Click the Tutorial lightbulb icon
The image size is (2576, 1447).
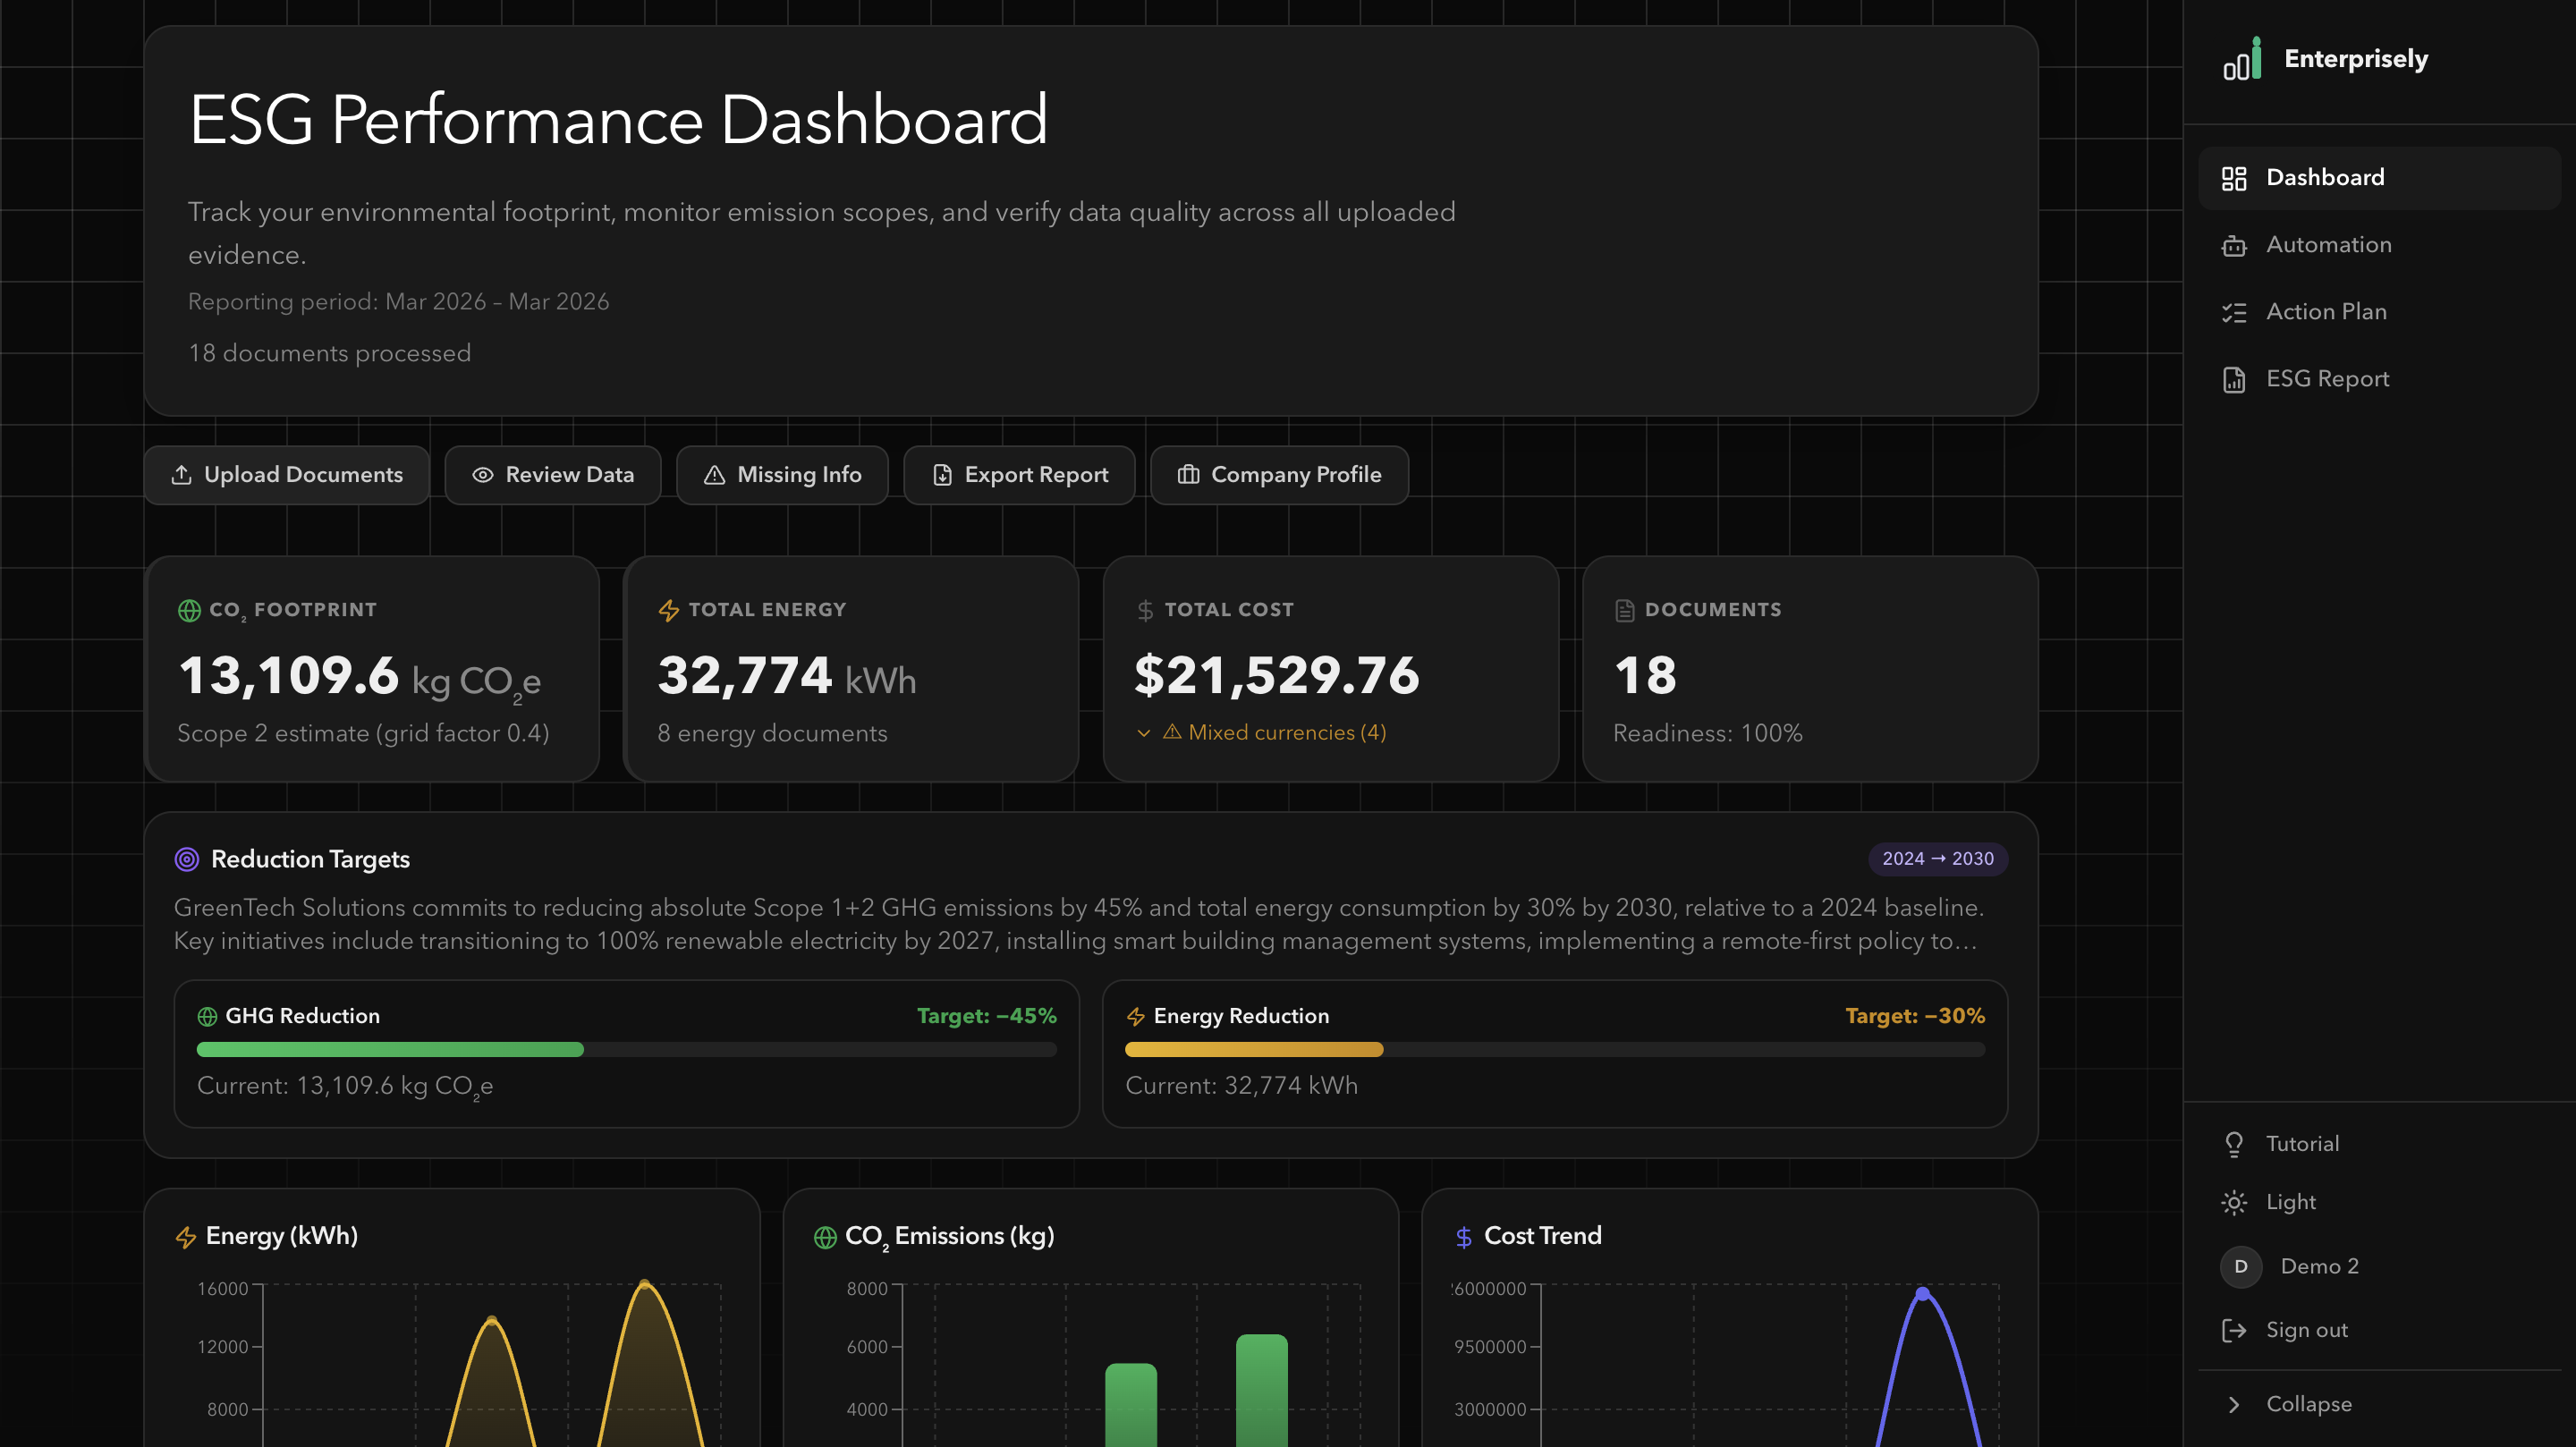2234,1144
